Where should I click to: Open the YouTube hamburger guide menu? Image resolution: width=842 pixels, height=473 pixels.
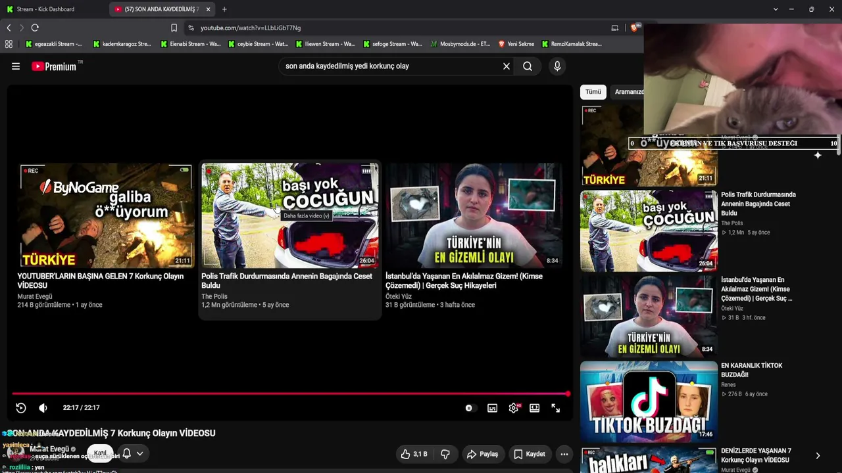[x=16, y=66]
